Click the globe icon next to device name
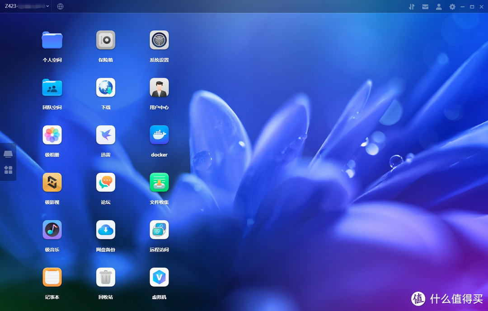The width and height of the screenshot is (488, 311). point(61,7)
